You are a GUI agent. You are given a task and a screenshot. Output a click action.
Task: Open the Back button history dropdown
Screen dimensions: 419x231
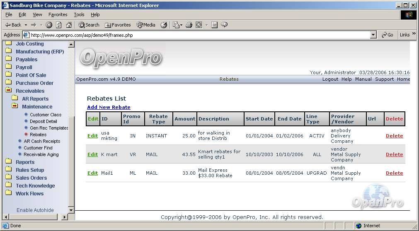(x=26, y=25)
